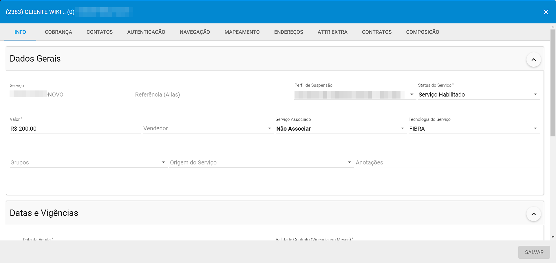Click the Referência (Alias) input field
This screenshot has height=263, width=556.
213,95
